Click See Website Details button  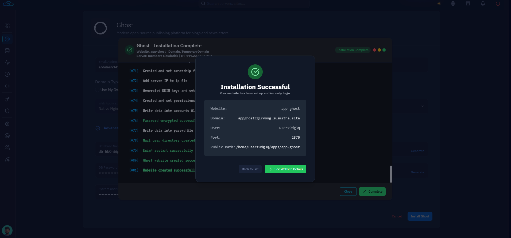285,169
